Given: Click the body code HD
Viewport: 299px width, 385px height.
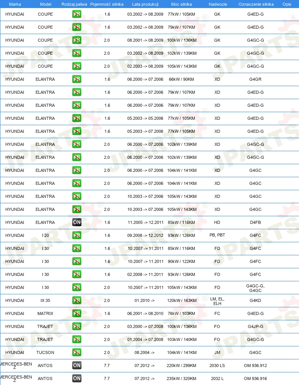Looking at the screenshot, I should point(217,222).
